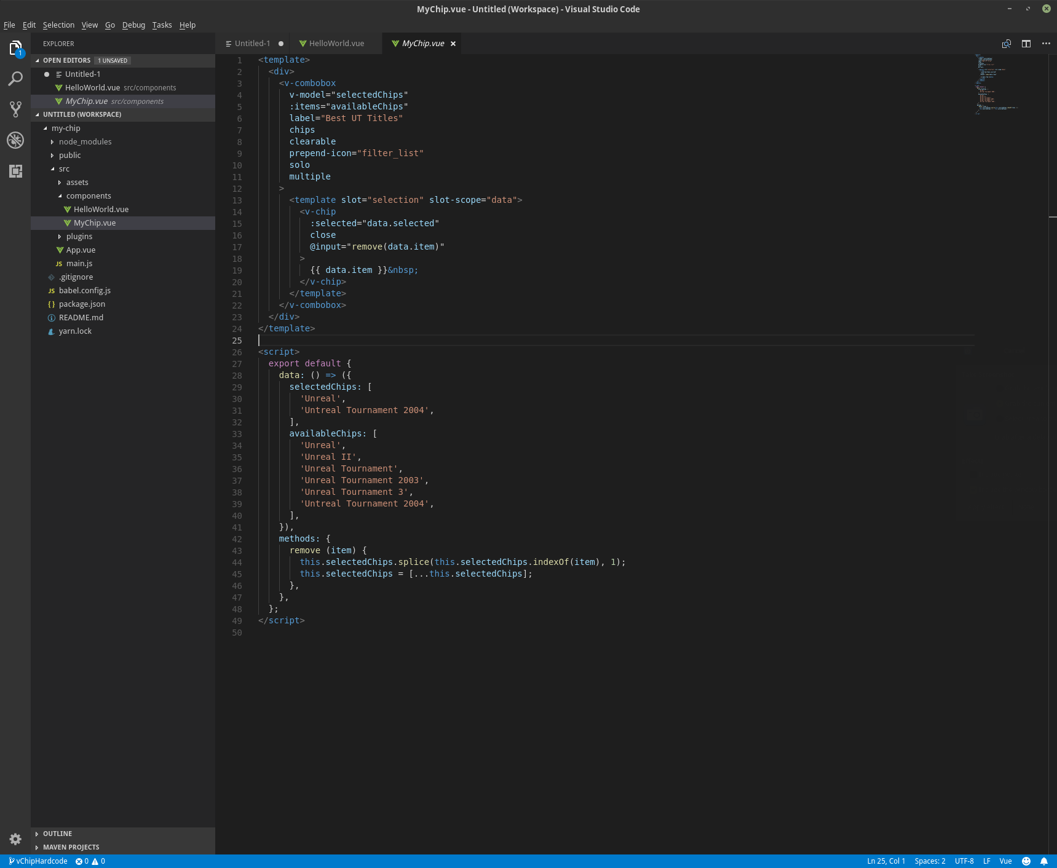1057x868 pixels.
Task: Click the Split Editor icon
Action: 1026,44
